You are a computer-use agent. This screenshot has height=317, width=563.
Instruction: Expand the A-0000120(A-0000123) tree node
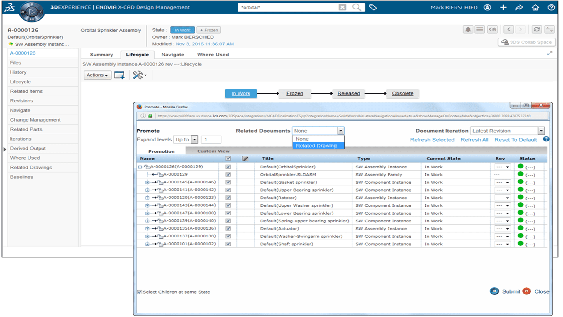click(x=147, y=198)
